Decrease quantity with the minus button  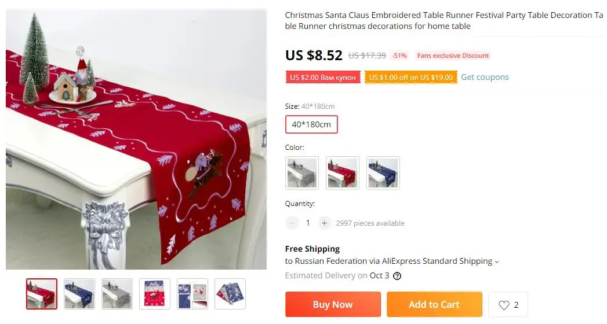tap(292, 223)
